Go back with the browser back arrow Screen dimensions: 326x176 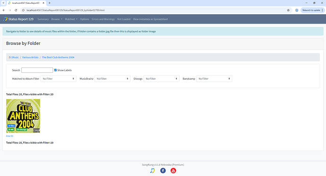pyautogui.click(x=4, y=10)
